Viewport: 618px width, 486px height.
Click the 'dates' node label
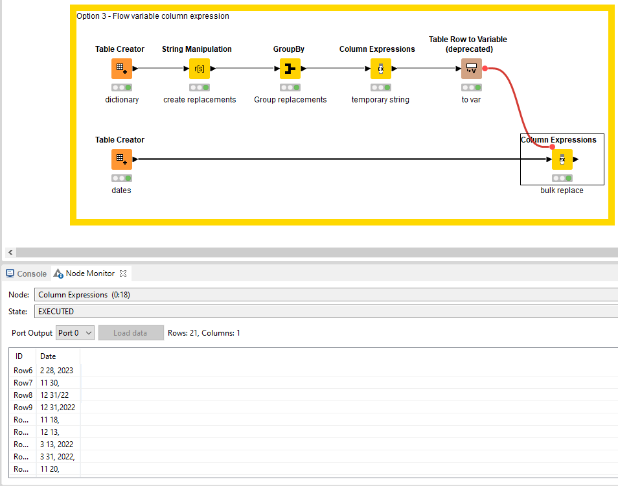(x=121, y=191)
